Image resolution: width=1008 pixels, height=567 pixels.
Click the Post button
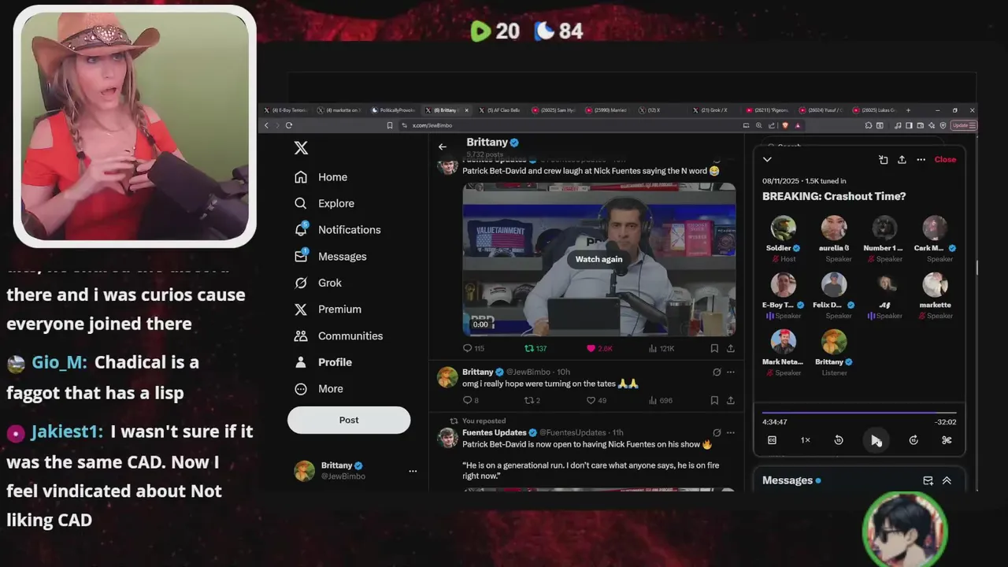pyautogui.click(x=349, y=420)
